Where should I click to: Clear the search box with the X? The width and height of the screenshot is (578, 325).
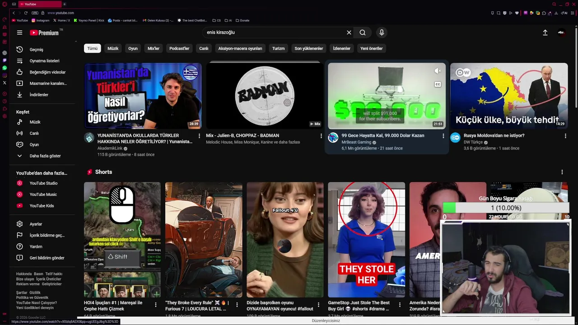pos(349,32)
